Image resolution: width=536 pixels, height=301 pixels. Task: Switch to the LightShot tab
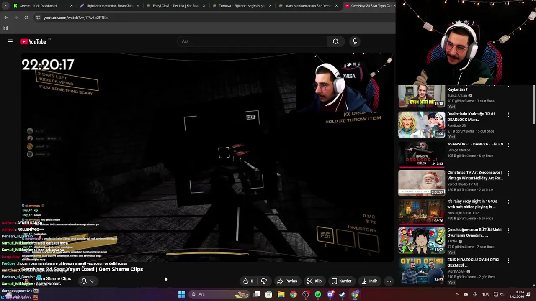coord(109,6)
